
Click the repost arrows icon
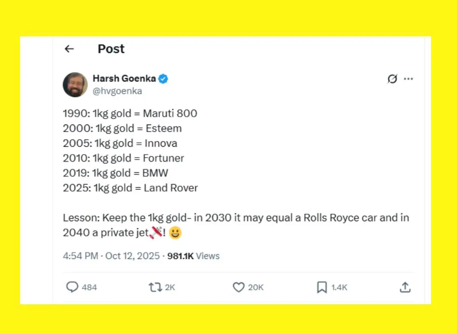click(x=155, y=287)
